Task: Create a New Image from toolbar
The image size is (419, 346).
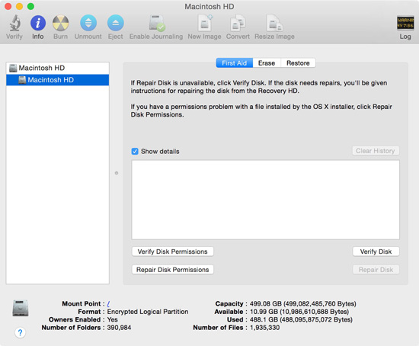Action: point(205,23)
